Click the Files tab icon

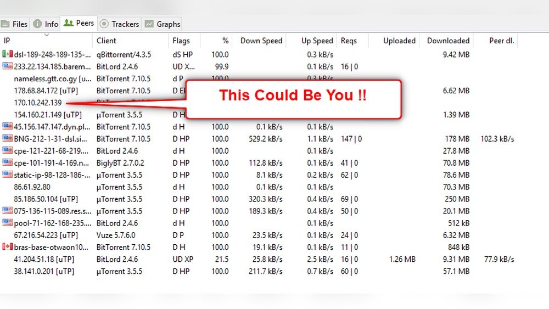point(5,24)
